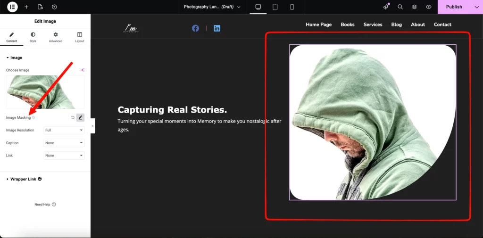Open the Contact nav link
This screenshot has width=483, height=238.
click(442, 25)
